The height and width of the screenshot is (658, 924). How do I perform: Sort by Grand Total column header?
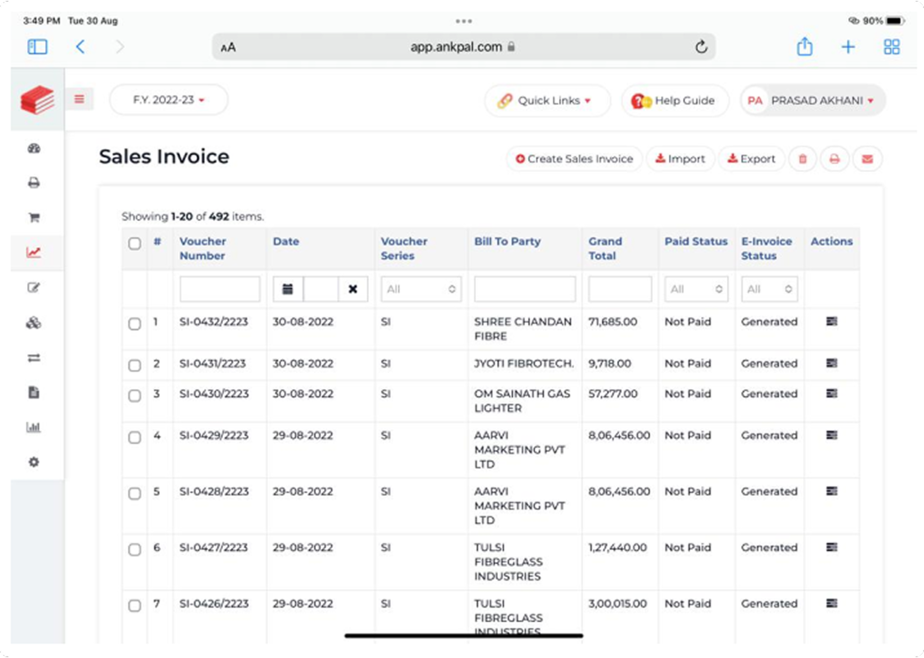605,248
